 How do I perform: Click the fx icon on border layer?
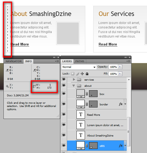point(121,104)
